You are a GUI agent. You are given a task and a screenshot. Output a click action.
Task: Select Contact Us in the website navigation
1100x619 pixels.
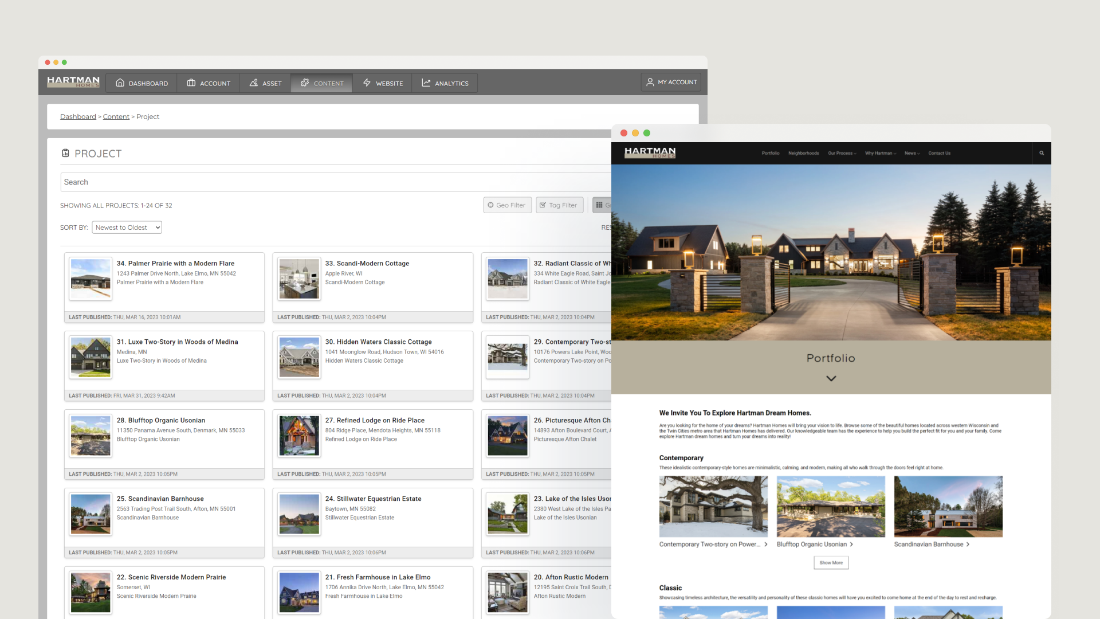pyautogui.click(x=939, y=153)
